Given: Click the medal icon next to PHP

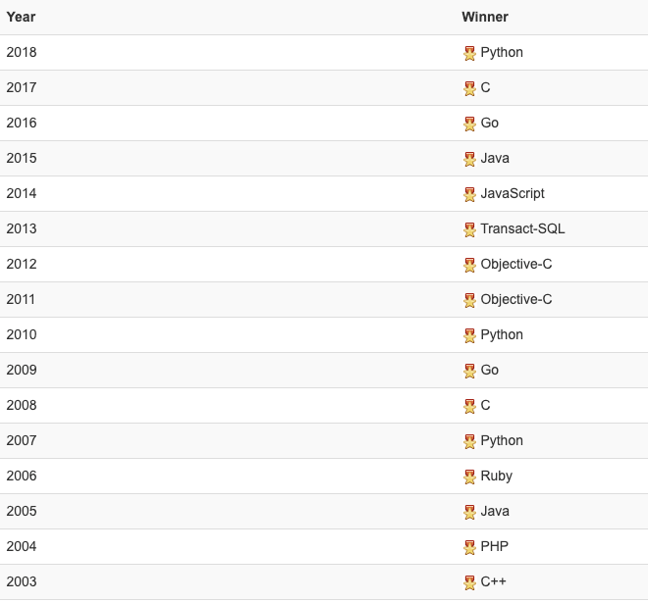Looking at the screenshot, I should [469, 547].
